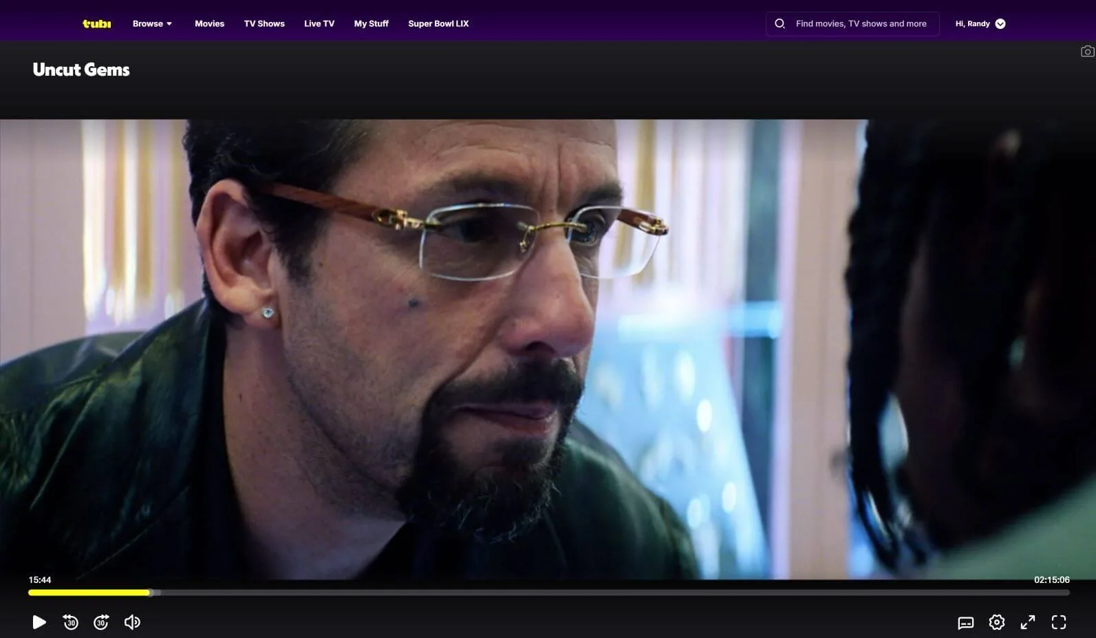Screen dimensions: 1096x638
Task: Play the video
Action: point(39,622)
